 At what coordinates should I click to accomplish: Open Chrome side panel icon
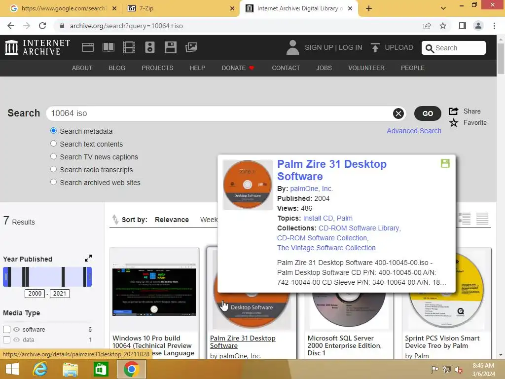tap(463, 26)
